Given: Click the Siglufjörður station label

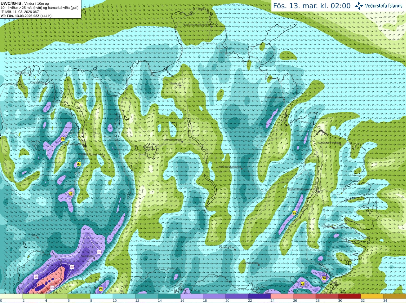Looking at the screenshot, I should (x=22, y=73).
